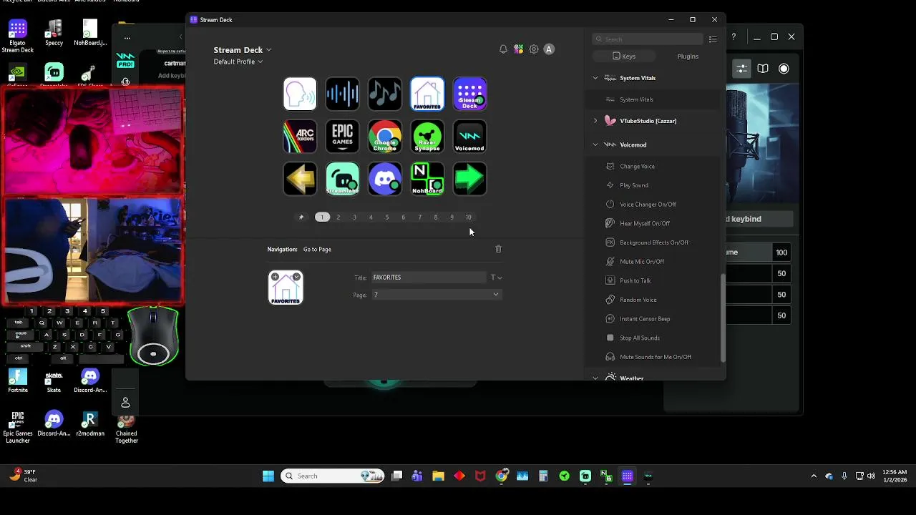Open the notifications bell
This screenshot has width=916, height=515.
(503, 49)
